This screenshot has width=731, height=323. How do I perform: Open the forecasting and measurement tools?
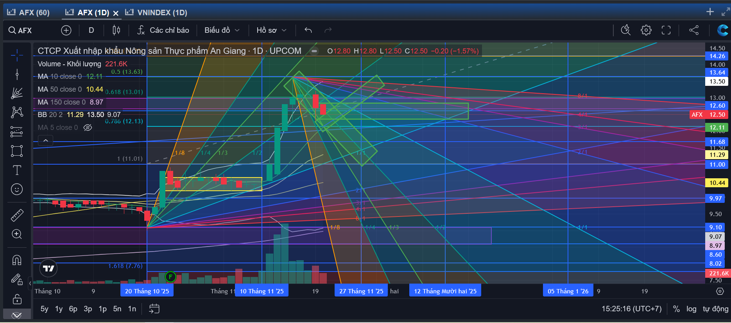[x=17, y=132]
